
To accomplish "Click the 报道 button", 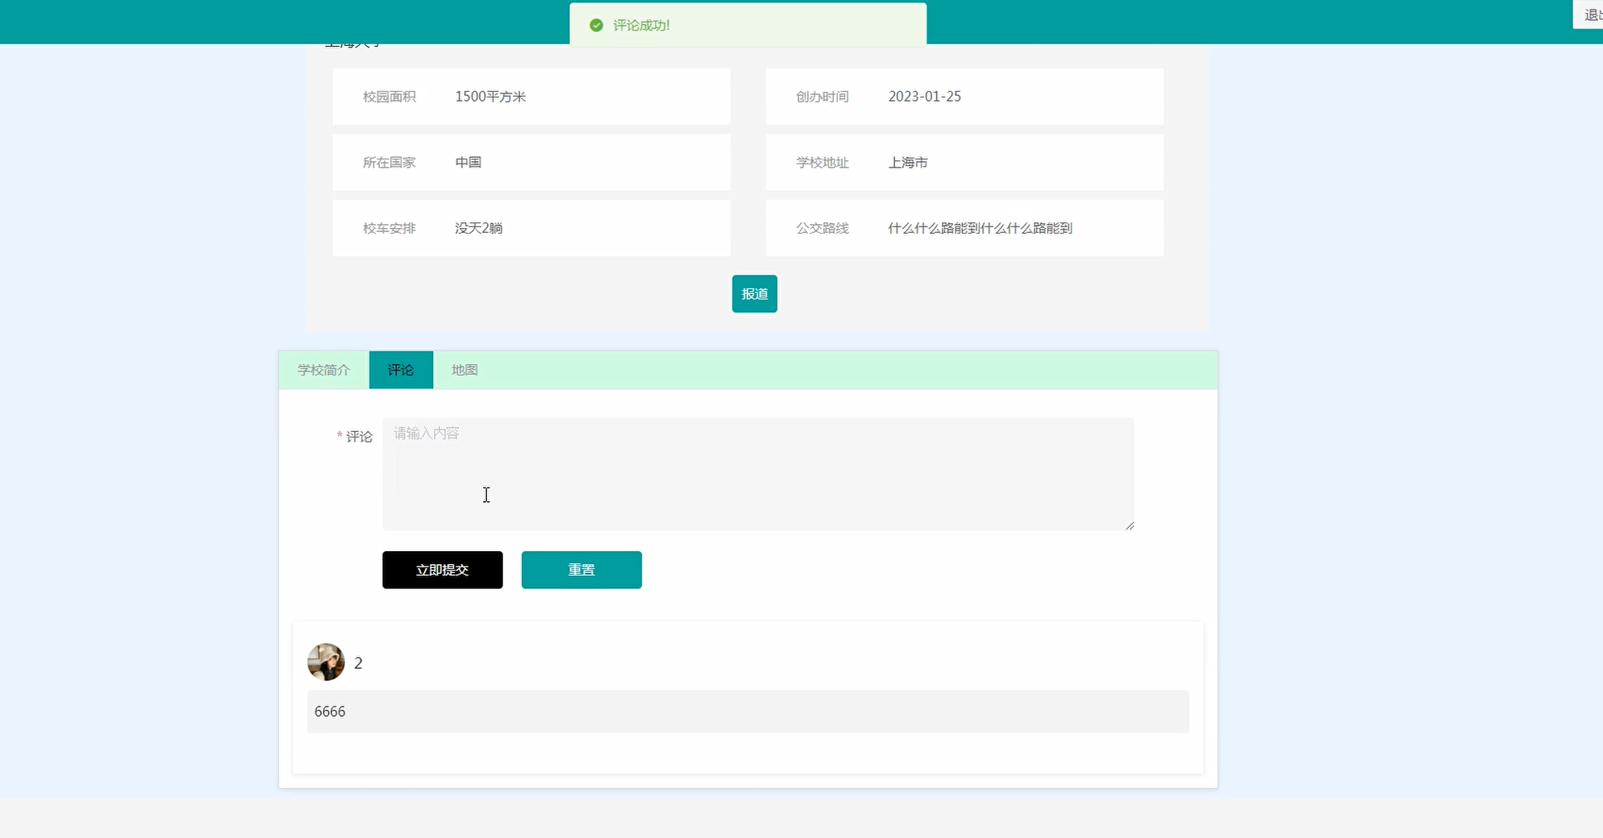I will click(754, 293).
